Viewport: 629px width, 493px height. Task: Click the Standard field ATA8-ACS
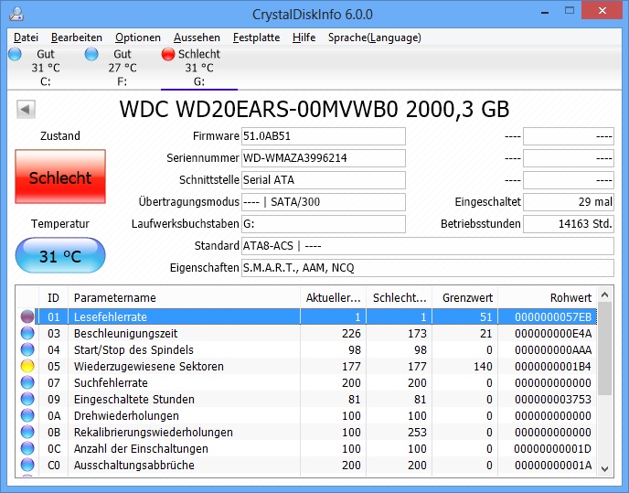tap(428, 246)
